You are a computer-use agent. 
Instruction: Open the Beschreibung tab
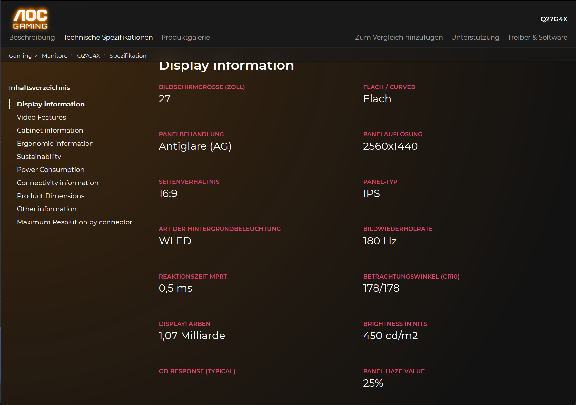pyautogui.click(x=32, y=37)
